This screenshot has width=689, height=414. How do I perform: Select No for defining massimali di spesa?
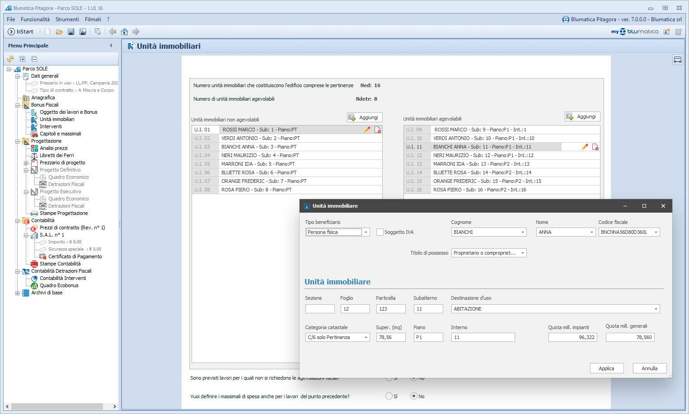413,396
